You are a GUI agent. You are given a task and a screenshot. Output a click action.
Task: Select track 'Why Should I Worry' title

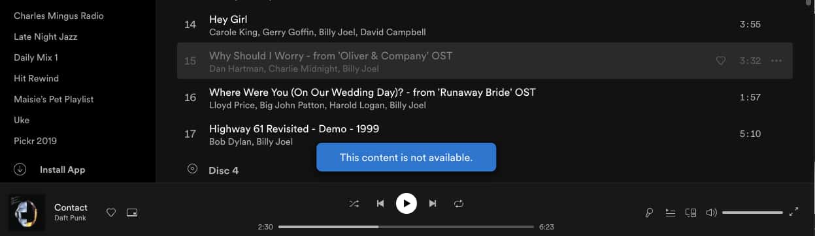pos(331,56)
